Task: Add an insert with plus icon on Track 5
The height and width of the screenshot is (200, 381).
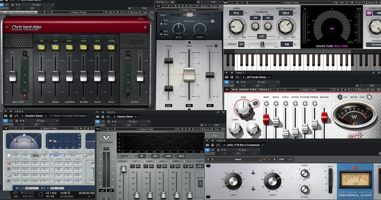Action: 11,111
